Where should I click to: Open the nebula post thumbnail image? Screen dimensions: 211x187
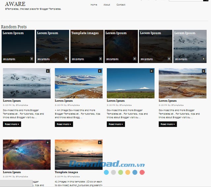[26, 154]
